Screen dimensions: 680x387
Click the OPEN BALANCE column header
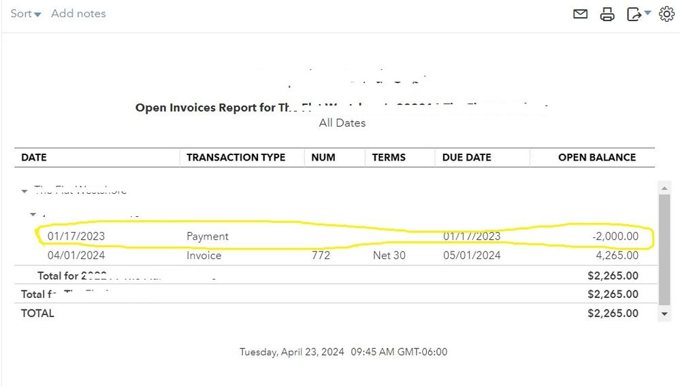point(596,157)
